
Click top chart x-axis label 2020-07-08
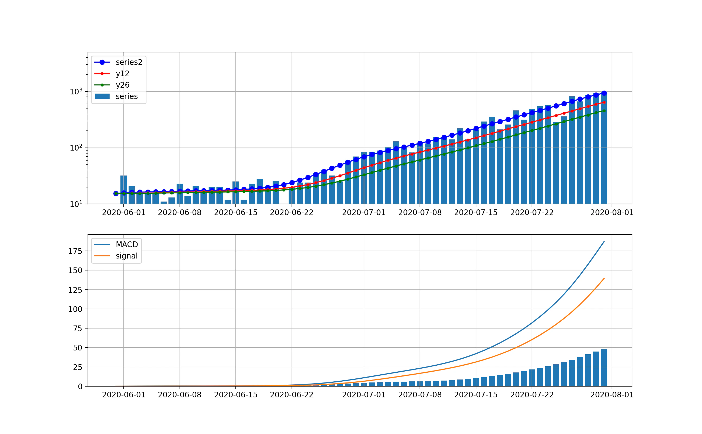click(x=420, y=213)
